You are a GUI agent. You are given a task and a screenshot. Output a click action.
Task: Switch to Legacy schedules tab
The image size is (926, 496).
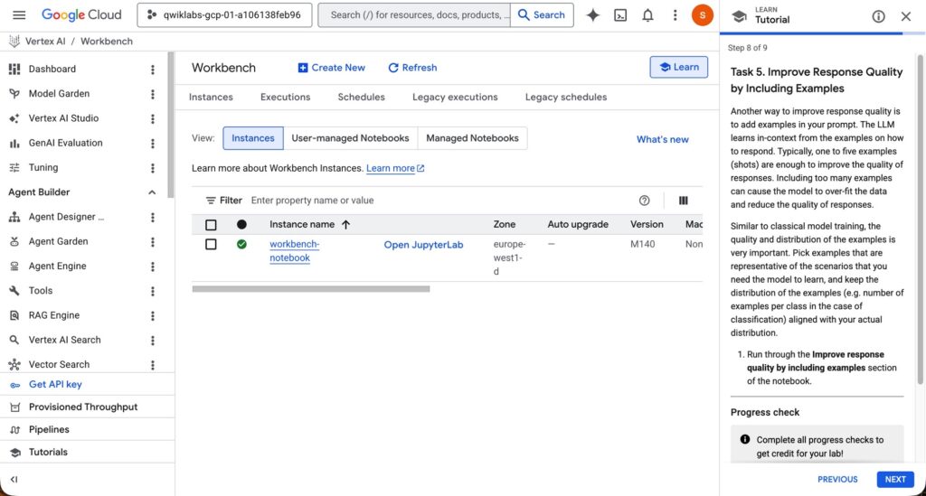[x=566, y=98]
